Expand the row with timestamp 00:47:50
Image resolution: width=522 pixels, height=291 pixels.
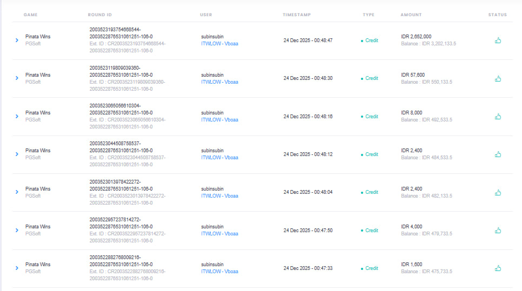(17, 231)
